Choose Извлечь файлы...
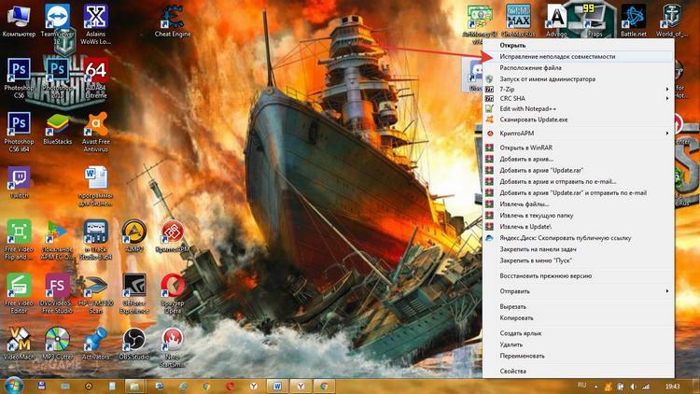This screenshot has height=394, width=700. point(579,204)
